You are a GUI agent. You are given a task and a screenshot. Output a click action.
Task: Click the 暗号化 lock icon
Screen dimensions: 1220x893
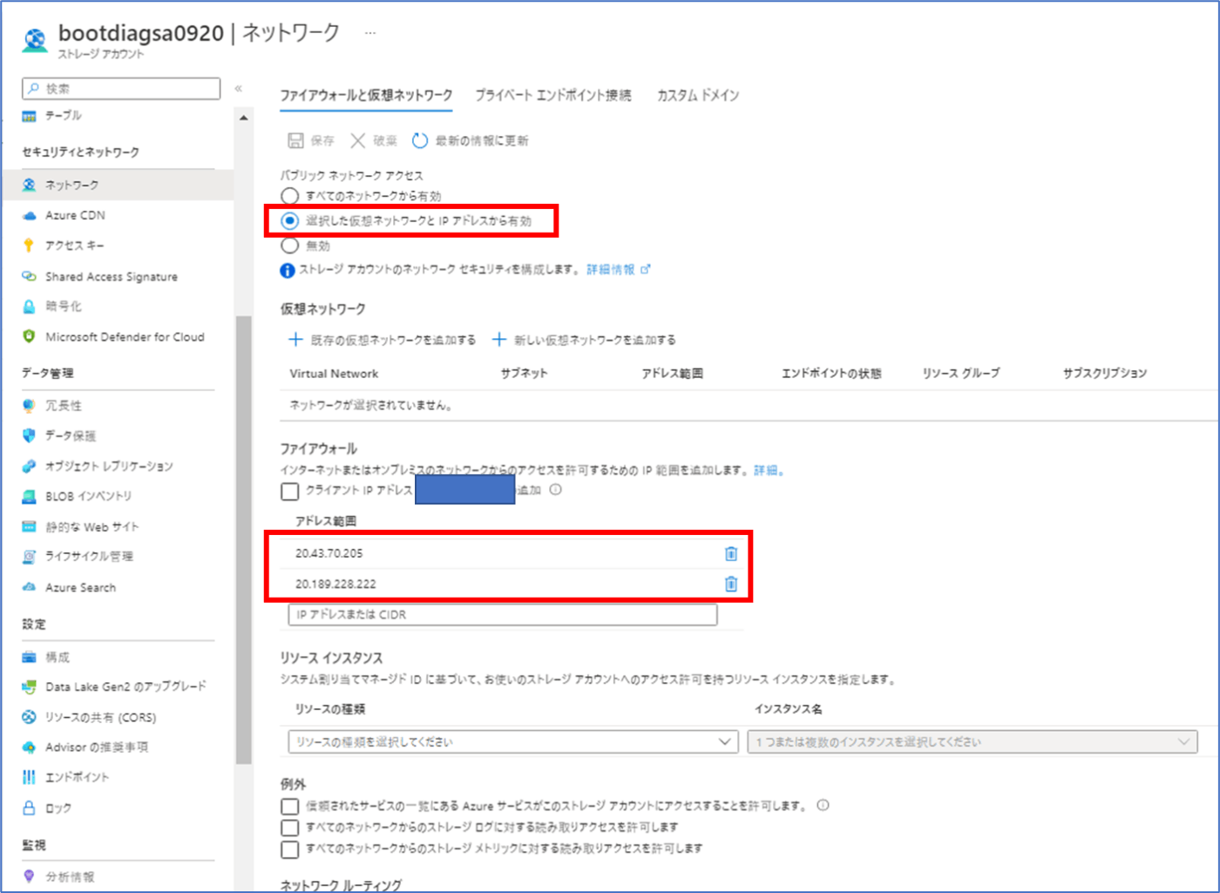click(x=30, y=307)
